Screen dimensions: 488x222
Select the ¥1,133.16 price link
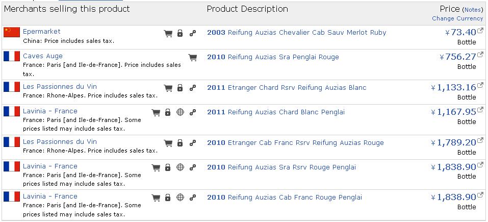tap(453, 87)
